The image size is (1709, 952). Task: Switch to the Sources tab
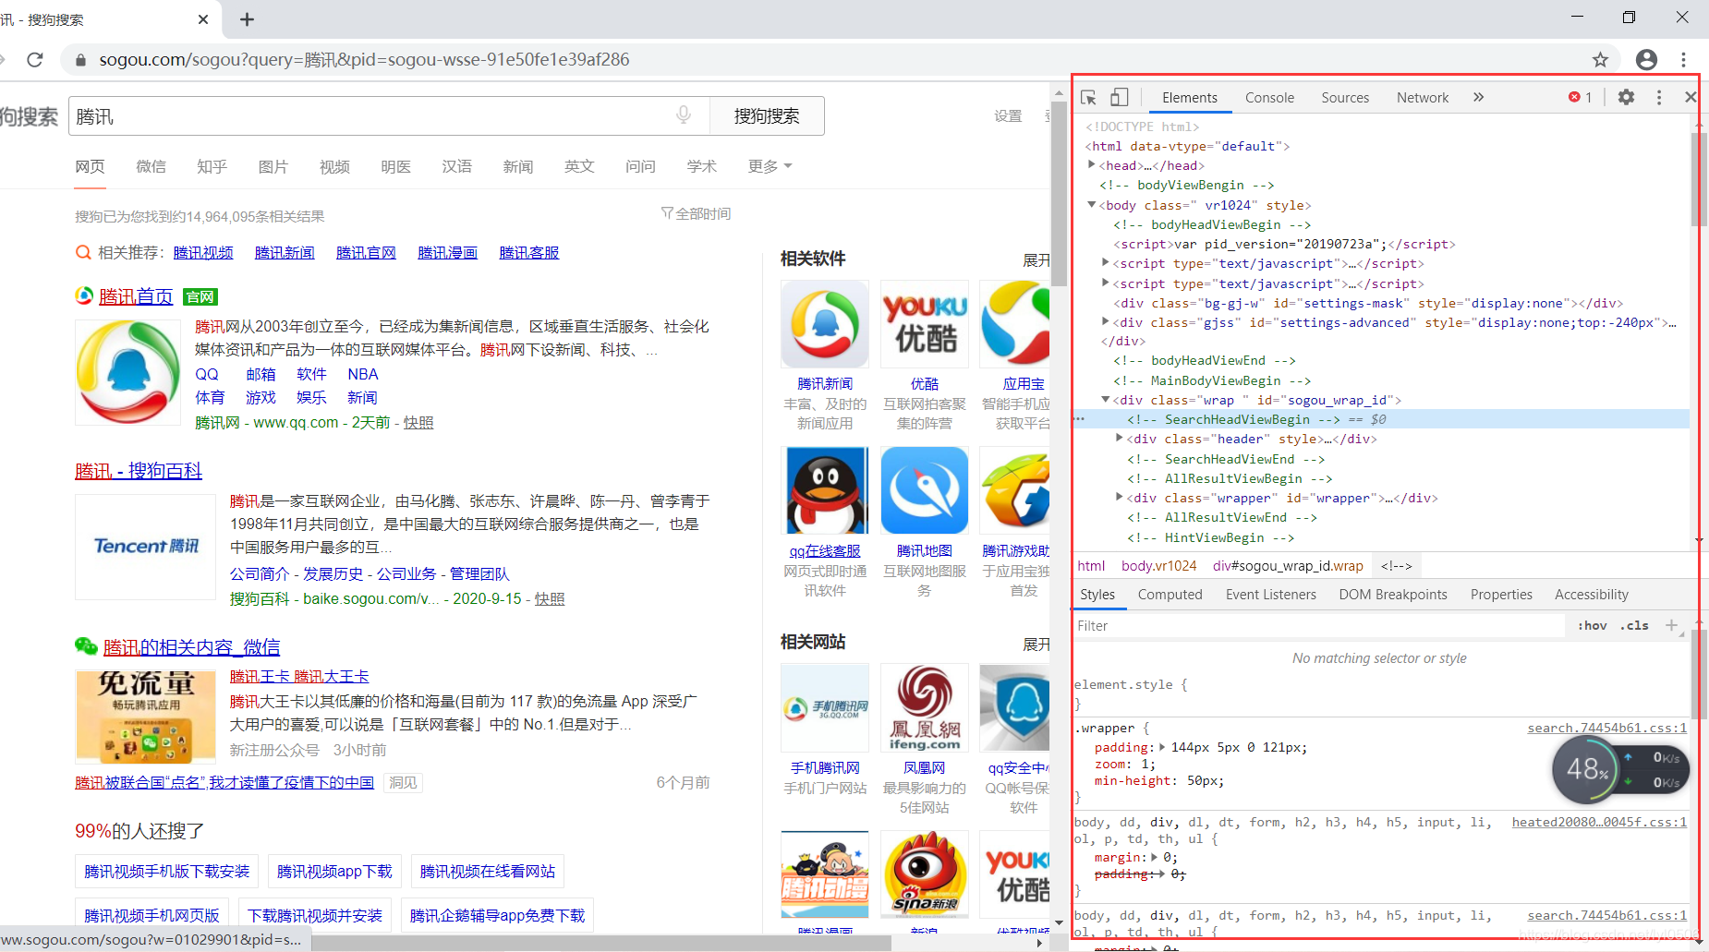click(1345, 97)
